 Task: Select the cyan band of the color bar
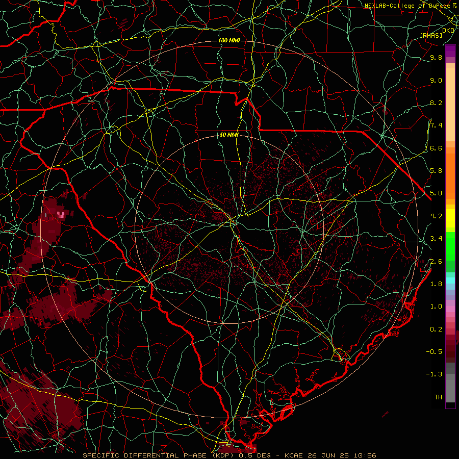click(450, 280)
